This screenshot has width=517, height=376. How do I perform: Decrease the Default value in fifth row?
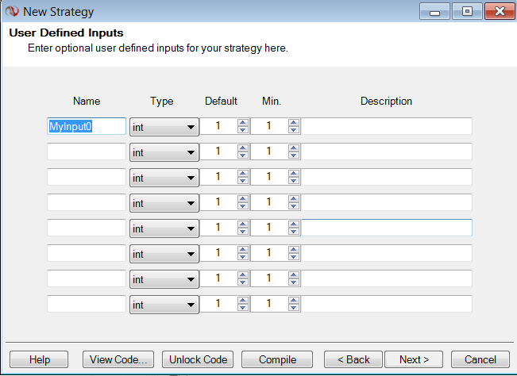[x=243, y=231]
